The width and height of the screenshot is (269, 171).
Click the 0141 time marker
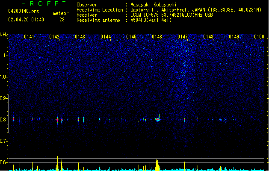(29, 37)
